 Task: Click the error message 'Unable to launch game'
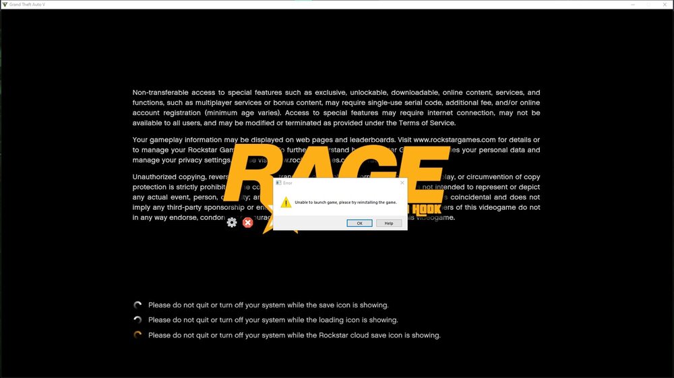pyautogui.click(x=346, y=202)
